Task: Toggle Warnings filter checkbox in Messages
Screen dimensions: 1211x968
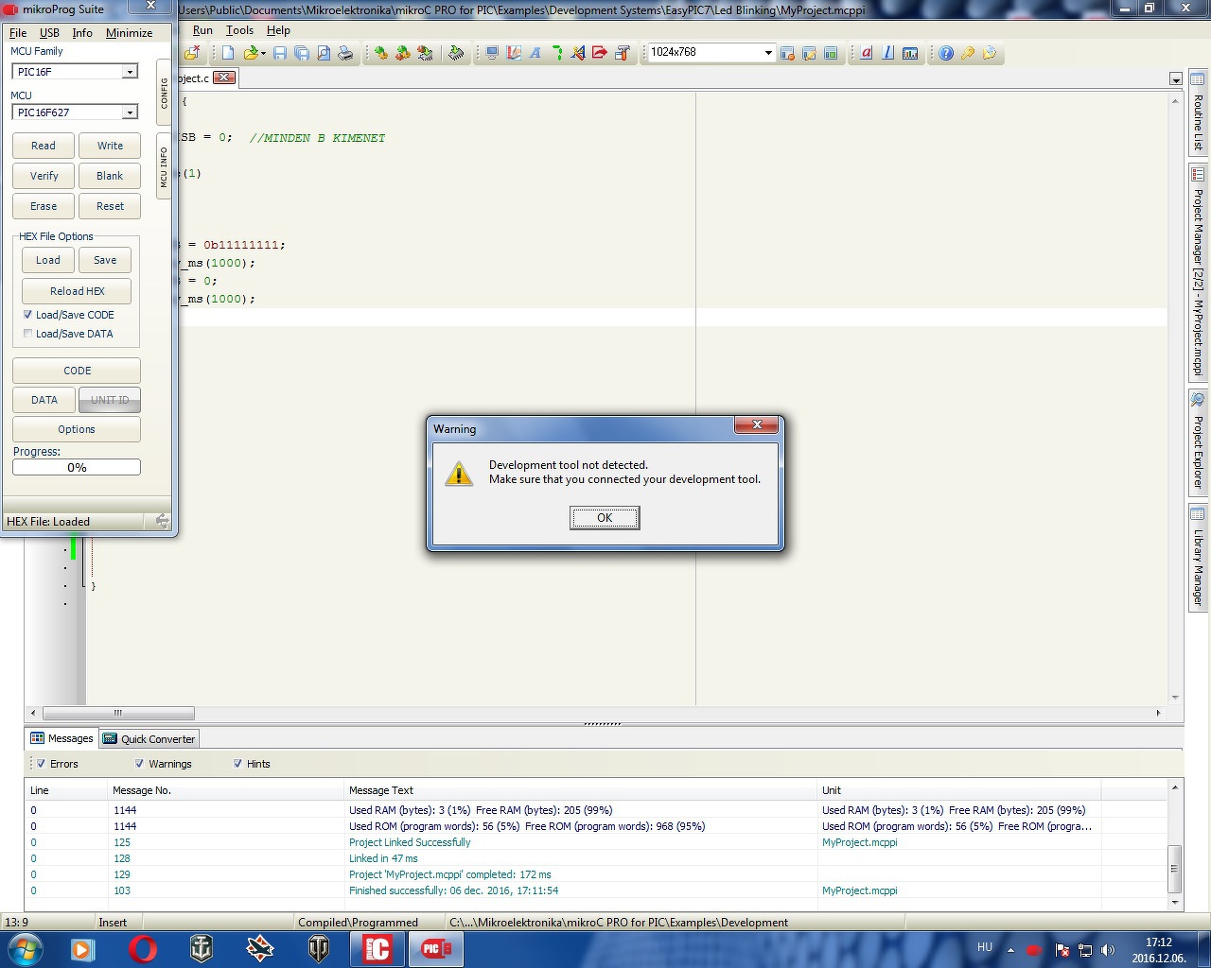Action: [139, 764]
